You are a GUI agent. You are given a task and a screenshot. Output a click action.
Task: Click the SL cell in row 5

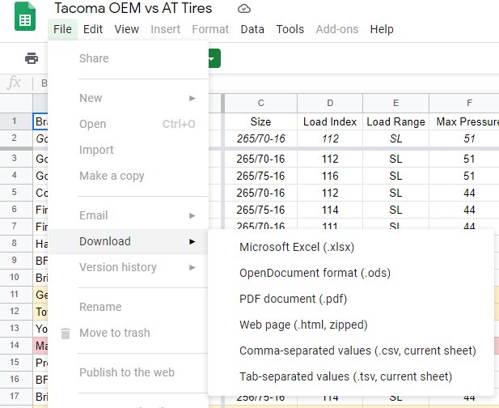coord(396,193)
